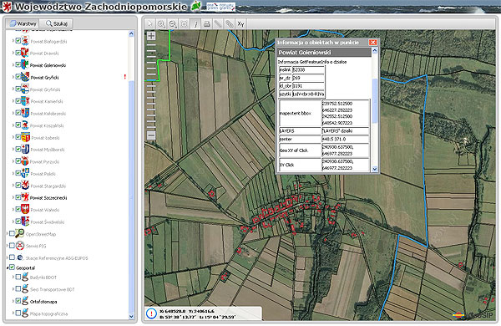501x326 pixels.
Task: Click the map zoom level slider track
Action: coord(151,85)
